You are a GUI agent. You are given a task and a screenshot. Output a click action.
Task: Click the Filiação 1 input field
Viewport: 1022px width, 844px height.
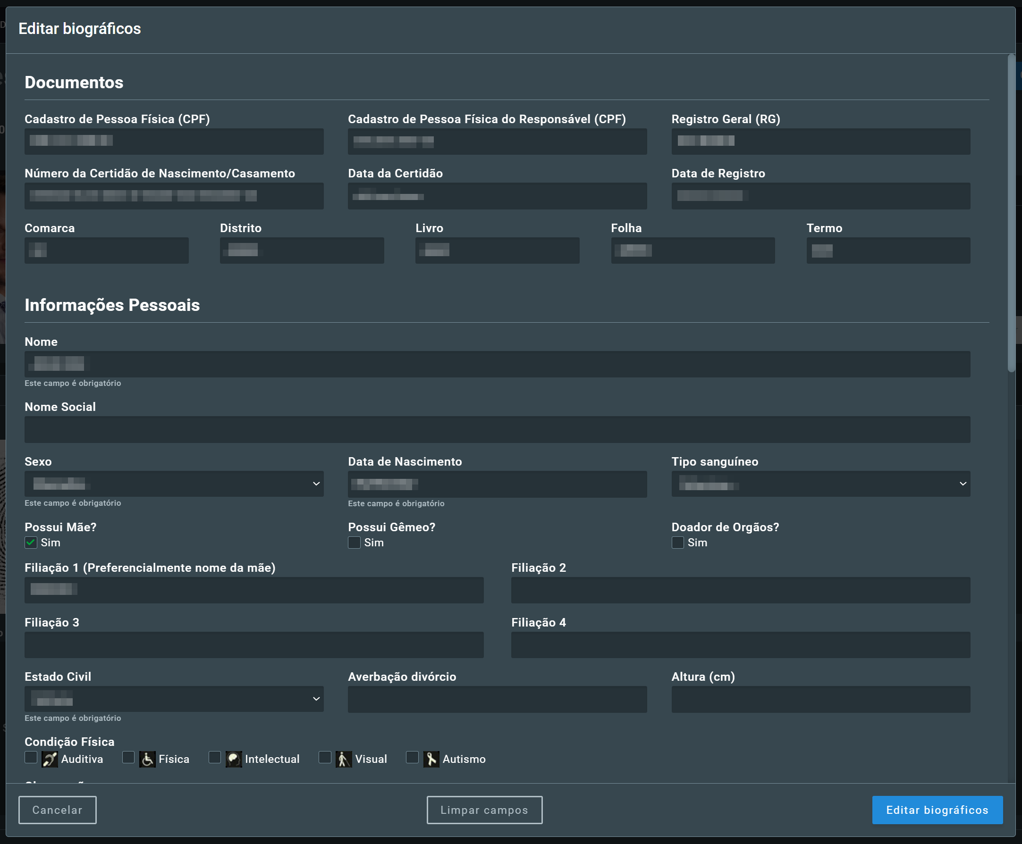click(x=254, y=590)
